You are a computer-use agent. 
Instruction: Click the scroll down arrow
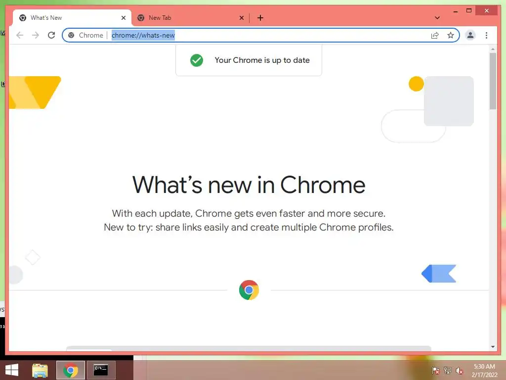pyautogui.click(x=493, y=347)
